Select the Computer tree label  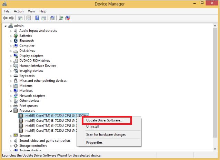point(27,46)
